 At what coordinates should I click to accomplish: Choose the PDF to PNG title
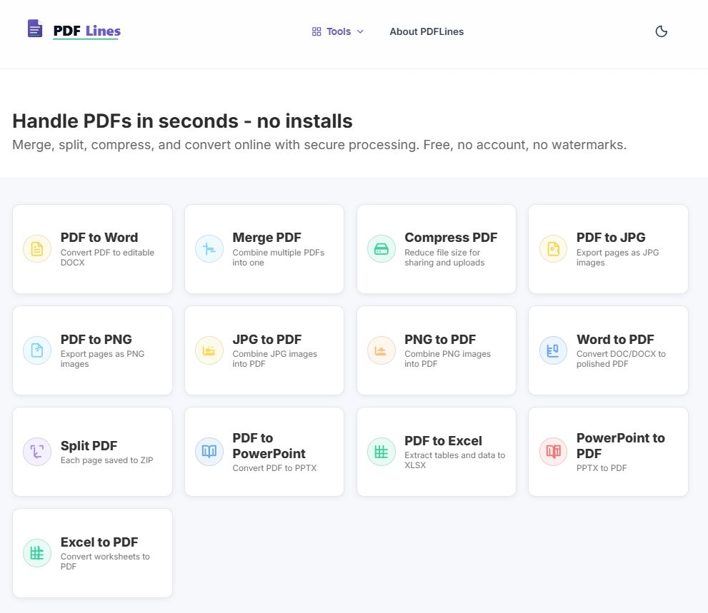coord(96,339)
